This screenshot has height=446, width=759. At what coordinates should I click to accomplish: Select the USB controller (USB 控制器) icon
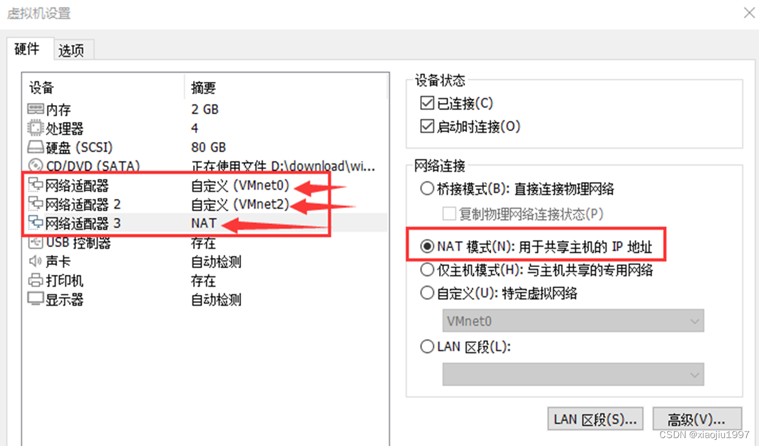[x=36, y=243]
